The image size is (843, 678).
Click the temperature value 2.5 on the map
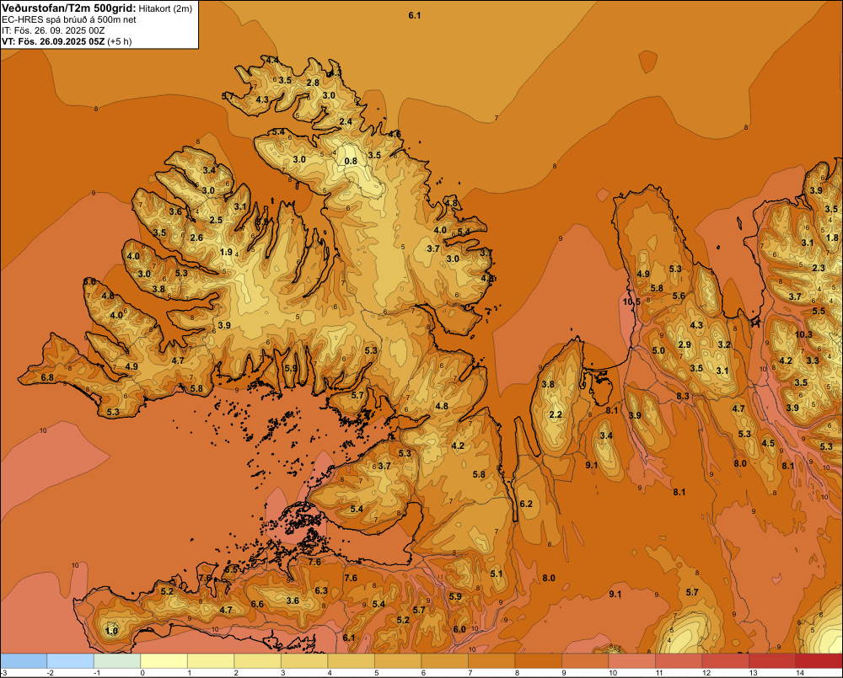pyautogui.click(x=216, y=221)
